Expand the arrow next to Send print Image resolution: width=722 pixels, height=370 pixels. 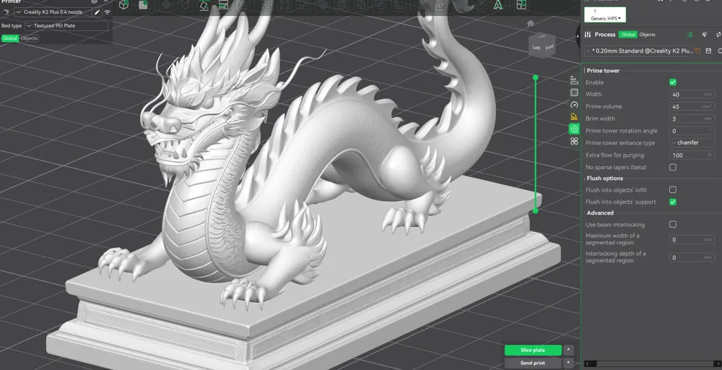568,363
